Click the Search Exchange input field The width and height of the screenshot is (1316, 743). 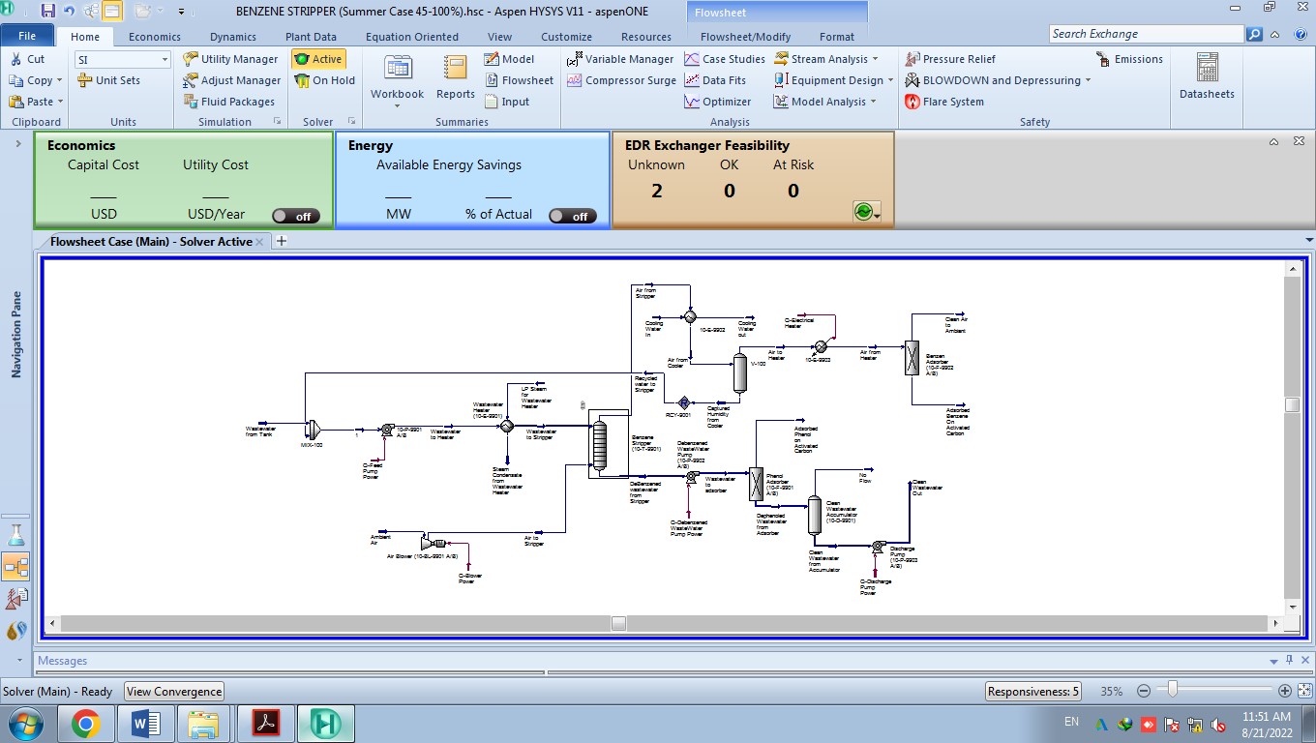coord(1146,34)
